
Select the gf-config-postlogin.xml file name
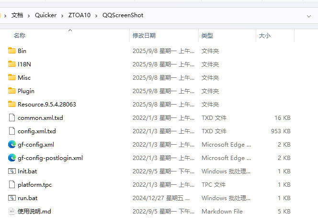point(50,158)
